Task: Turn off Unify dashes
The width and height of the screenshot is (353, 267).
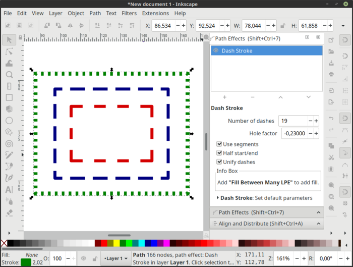Action: (x=219, y=162)
